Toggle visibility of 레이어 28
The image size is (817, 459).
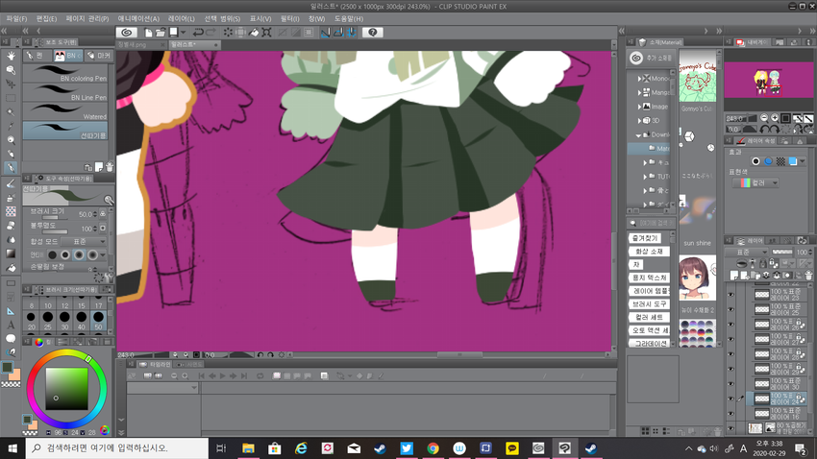click(x=730, y=354)
